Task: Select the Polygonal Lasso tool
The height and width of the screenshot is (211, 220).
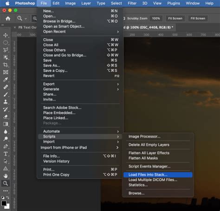Action: click(6, 50)
